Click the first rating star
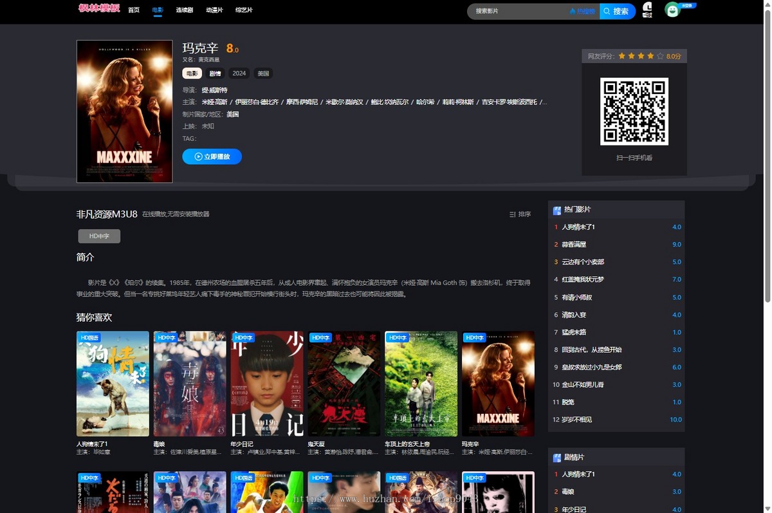 622,56
